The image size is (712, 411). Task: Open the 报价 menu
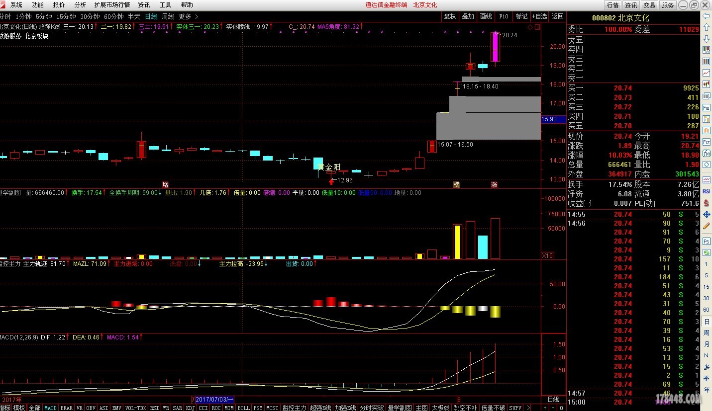tap(59, 5)
